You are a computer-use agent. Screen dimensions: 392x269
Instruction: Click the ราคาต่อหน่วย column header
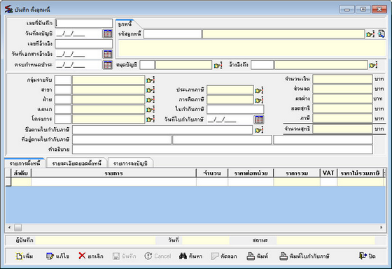pos(251,173)
